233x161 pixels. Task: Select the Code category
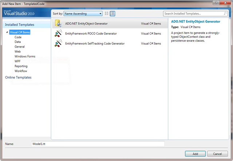[x=18, y=37]
